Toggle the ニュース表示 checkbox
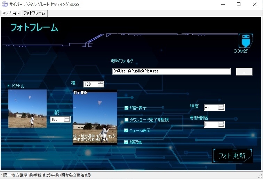The height and width of the screenshot is (179, 263). pyautogui.click(x=126, y=131)
